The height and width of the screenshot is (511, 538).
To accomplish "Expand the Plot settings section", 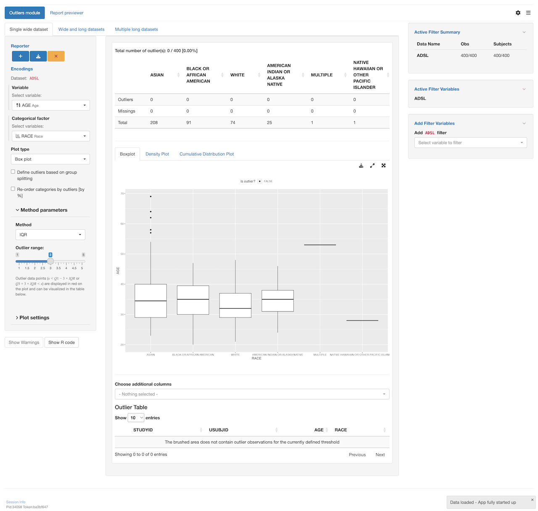I will pyautogui.click(x=34, y=318).
